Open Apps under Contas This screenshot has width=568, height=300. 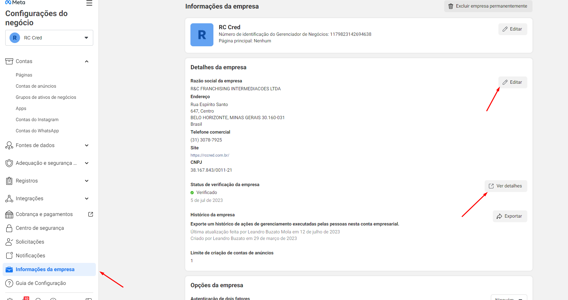[x=21, y=108]
